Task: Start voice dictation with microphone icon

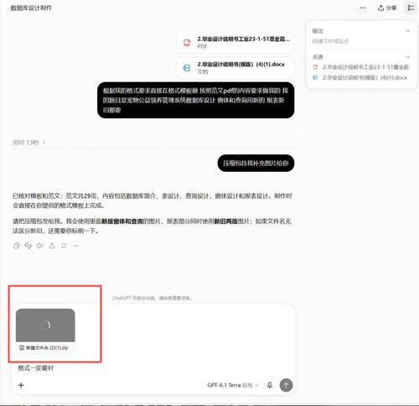Action: pos(270,385)
